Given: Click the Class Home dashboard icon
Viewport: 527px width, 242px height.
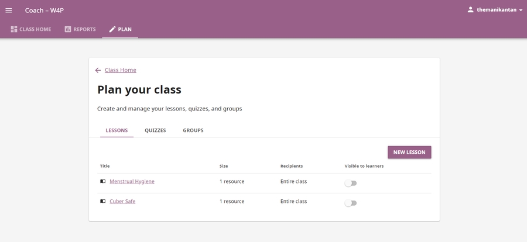Looking at the screenshot, I should 14,29.
